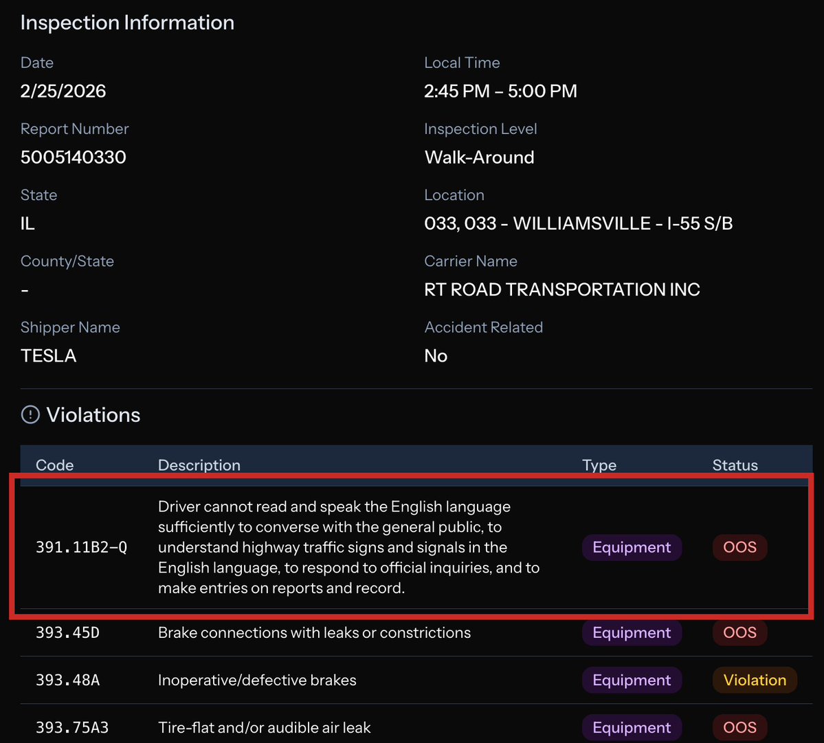The height and width of the screenshot is (743, 824).
Task: Click Equipment badge in 393.48A row
Action: [632, 680]
